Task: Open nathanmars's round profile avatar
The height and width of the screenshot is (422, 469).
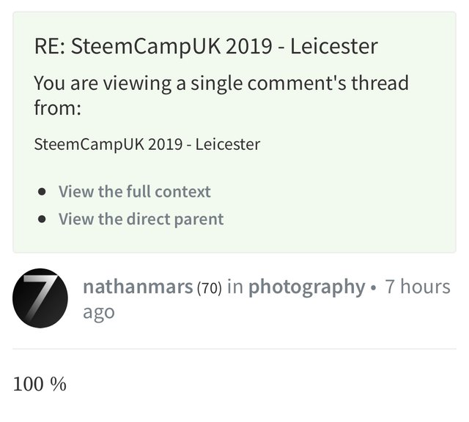Action: click(40, 298)
